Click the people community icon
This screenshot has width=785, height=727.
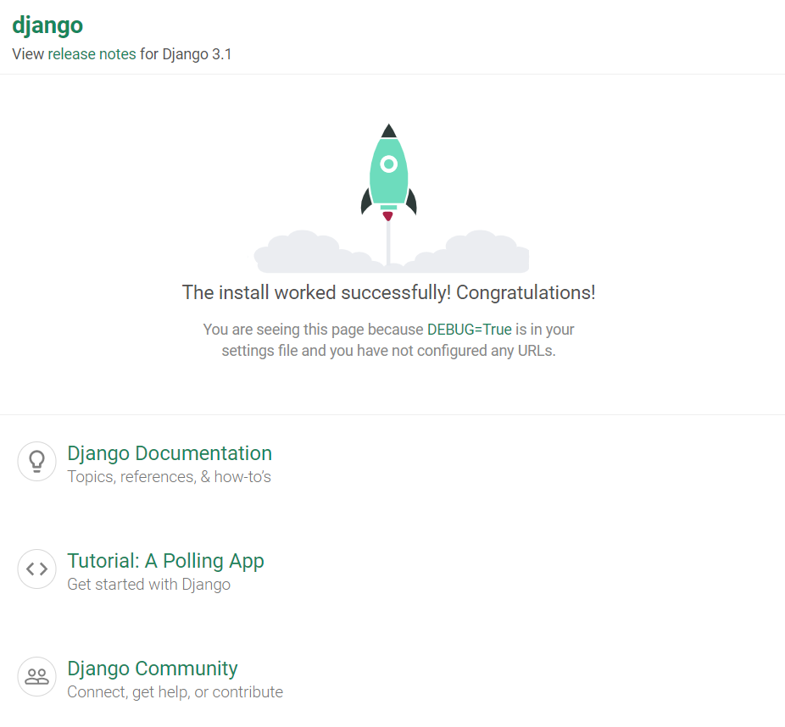(x=36, y=676)
